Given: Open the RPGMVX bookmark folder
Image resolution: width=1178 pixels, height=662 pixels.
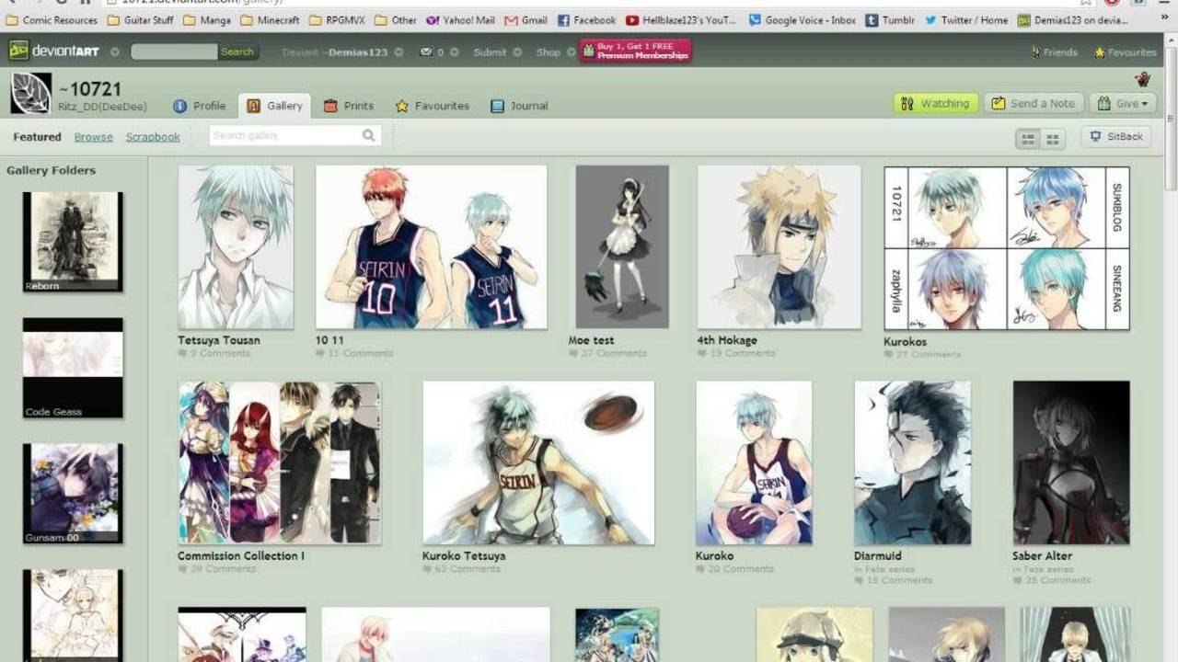Looking at the screenshot, I should click(x=340, y=19).
